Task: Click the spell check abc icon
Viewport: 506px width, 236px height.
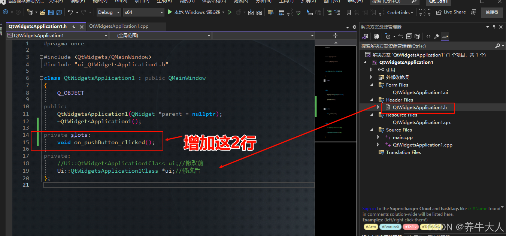Action: pyautogui.click(x=299, y=12)
